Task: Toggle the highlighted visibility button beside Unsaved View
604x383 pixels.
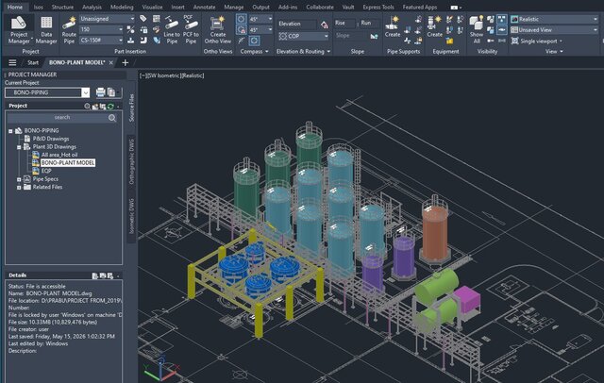Action: point(502,29)
